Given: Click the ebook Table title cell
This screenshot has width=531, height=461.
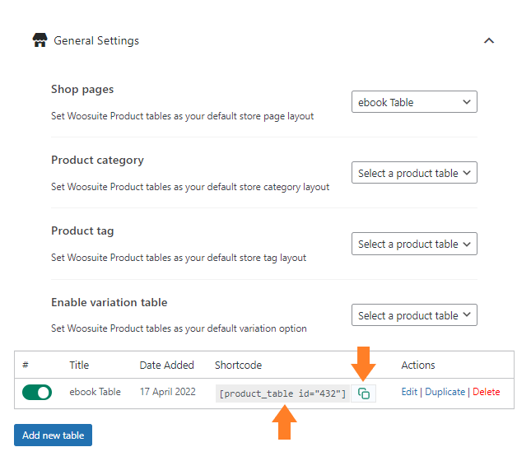Looking at the screenshot, I should click(95, 392).
